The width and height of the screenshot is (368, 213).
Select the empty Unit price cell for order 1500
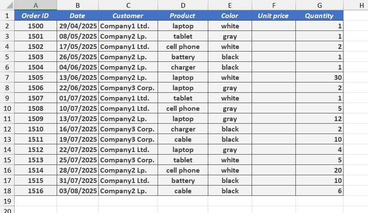tap(274, 26)
